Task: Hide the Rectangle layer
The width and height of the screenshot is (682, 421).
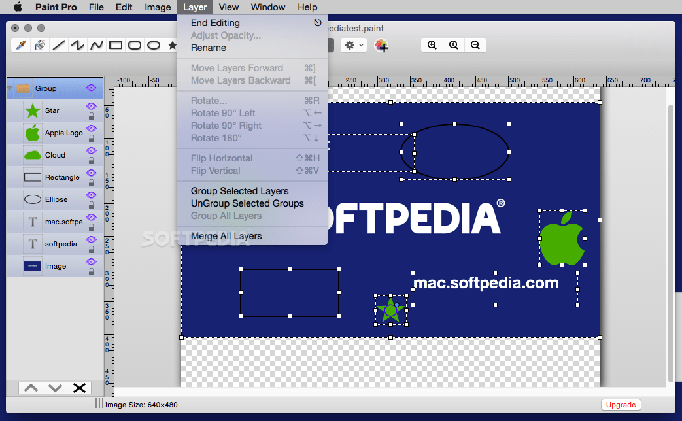Action: click(x=90, y=173)
